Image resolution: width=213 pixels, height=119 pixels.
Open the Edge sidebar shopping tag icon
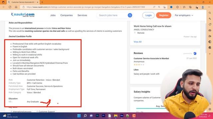[210, 24]
